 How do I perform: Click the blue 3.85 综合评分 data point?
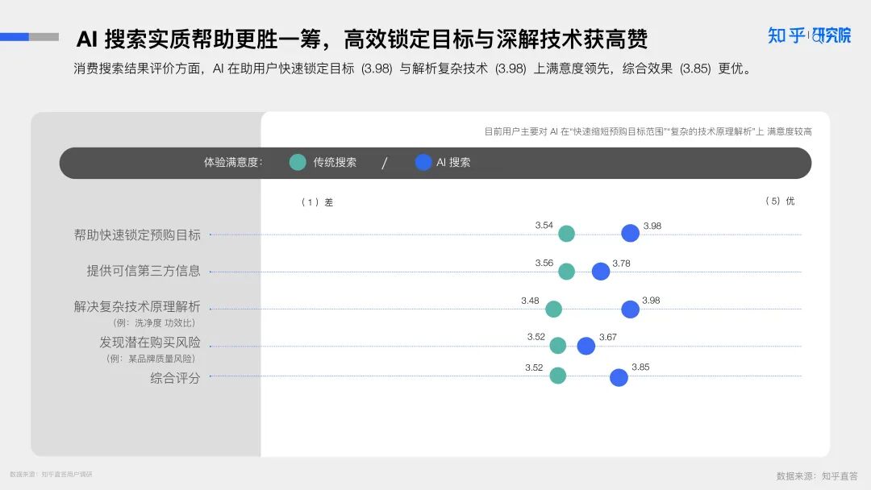tap(619, 376)
